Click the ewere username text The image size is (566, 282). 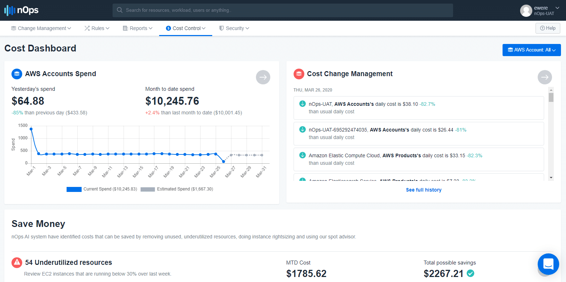point(541,8)
